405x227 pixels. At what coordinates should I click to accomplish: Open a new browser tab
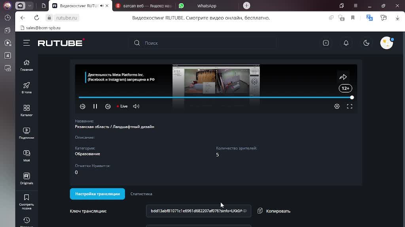tap(247, 6)
